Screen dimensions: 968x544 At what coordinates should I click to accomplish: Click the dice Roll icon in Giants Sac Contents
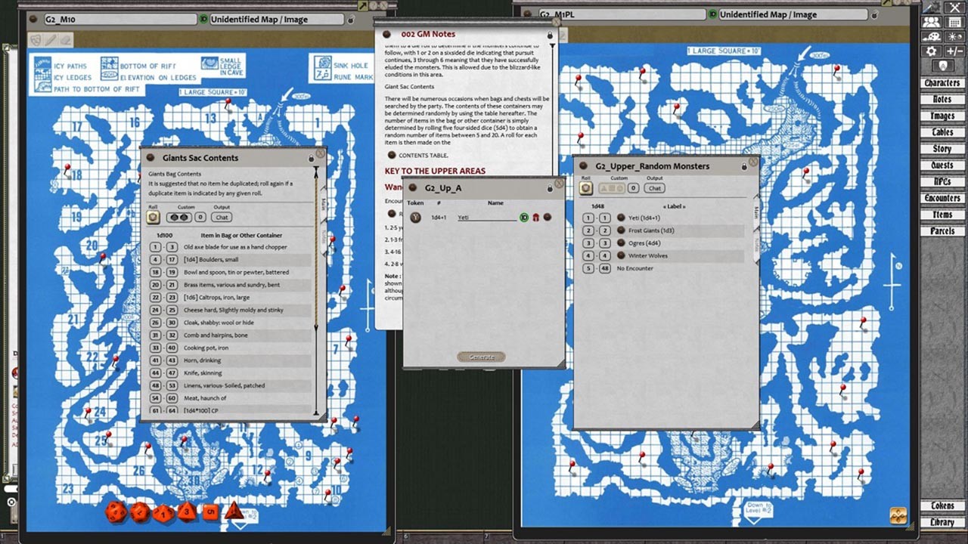coord(153,217)
